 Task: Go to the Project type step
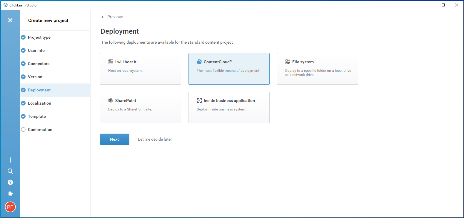coord(39,37)
